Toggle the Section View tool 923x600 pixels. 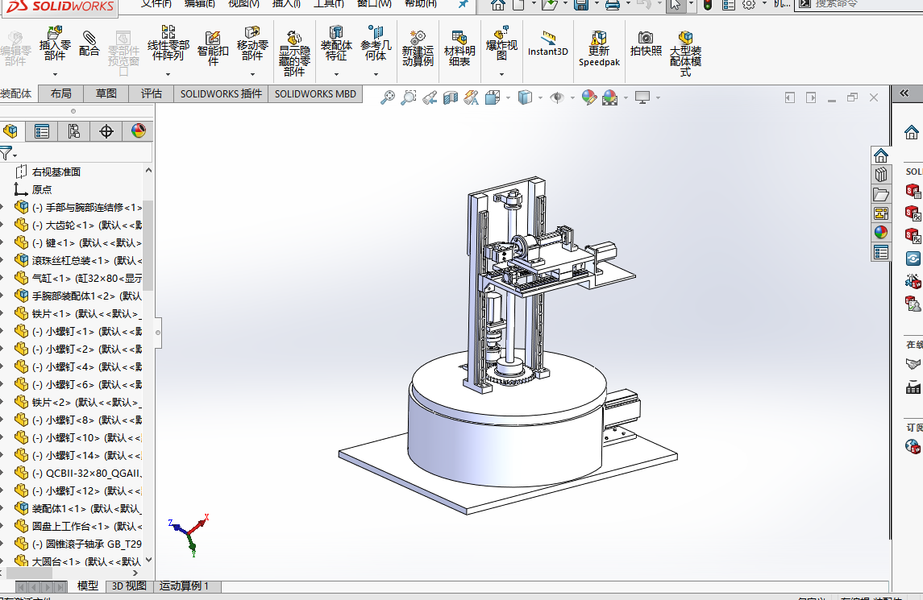click(451, 97)
